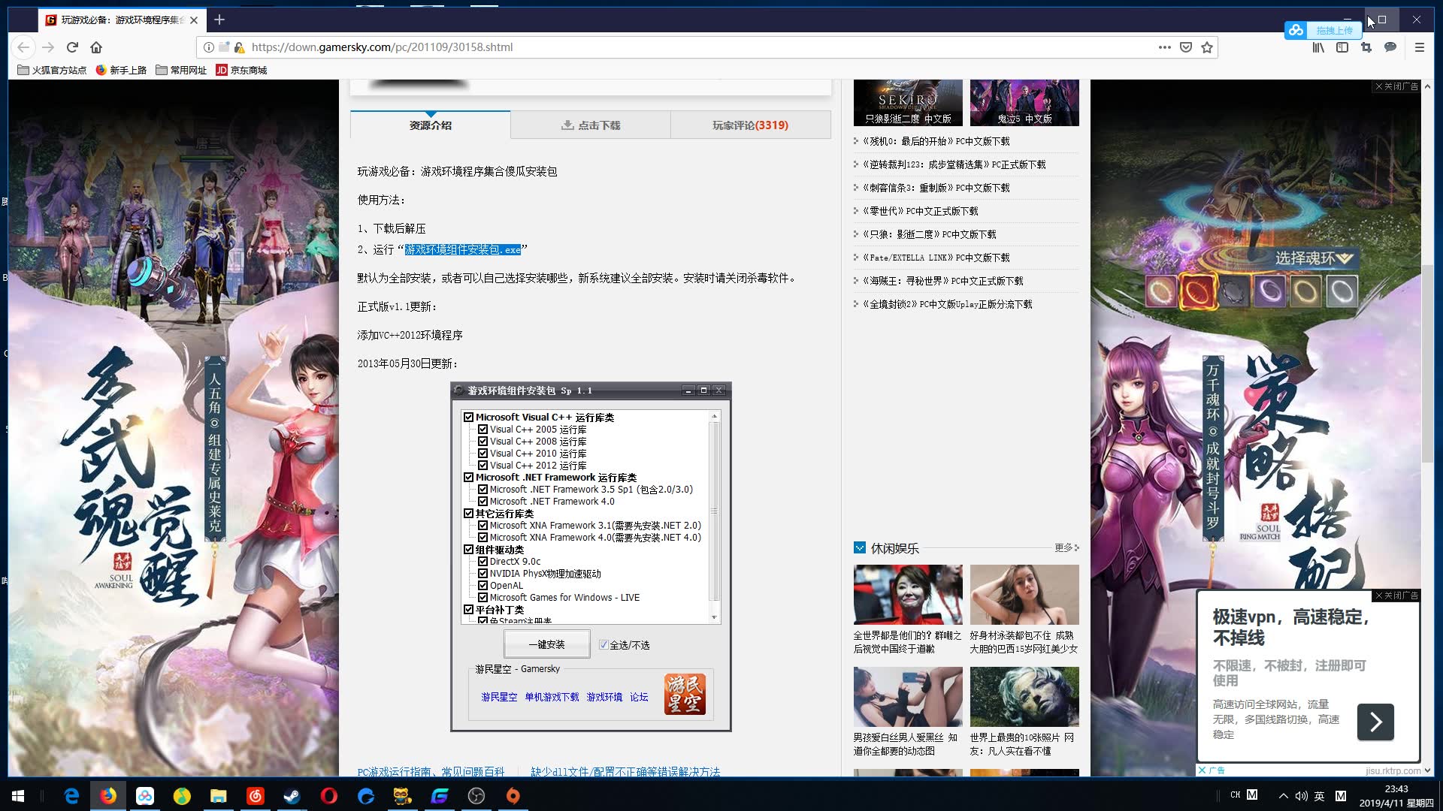This screenshot has height=811, width=1443.
Task: Click the chat bubble toolbar icon
Action: (x=1390, y=47)
